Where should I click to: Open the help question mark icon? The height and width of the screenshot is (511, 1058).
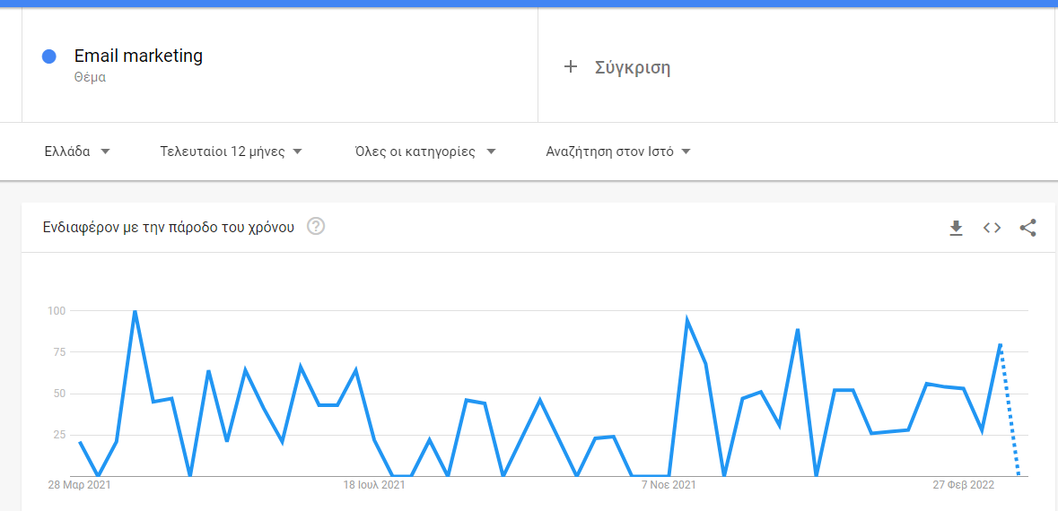pos(316,226)
